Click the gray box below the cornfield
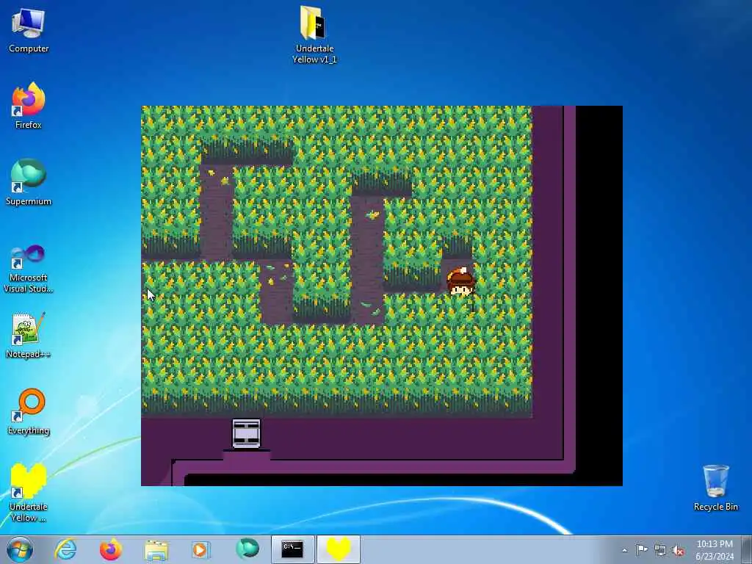Viewport: 752px width, 564px height. 246,433
